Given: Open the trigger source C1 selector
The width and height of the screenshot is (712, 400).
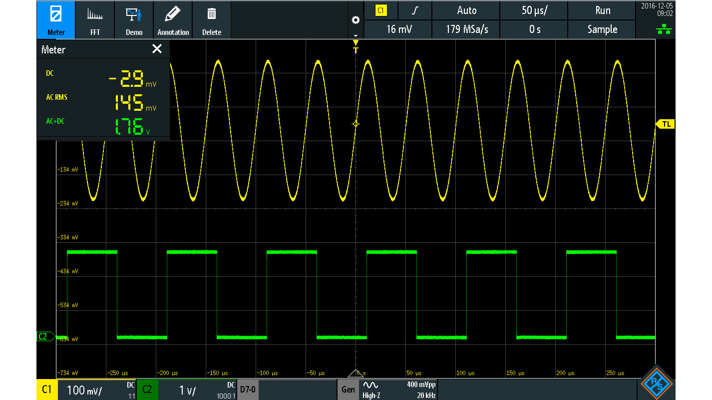Looking at the screenshot, I should tap(381, 10).
